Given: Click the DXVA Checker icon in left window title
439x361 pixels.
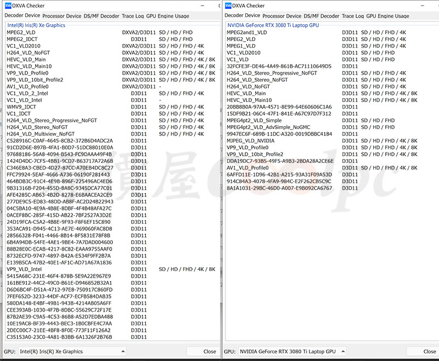Looking at the screenshot, I should coord(8,5).
